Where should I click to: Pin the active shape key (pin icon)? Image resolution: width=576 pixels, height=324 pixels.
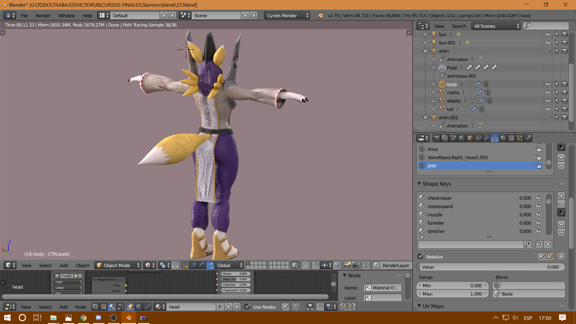click(x=541, y=257)
